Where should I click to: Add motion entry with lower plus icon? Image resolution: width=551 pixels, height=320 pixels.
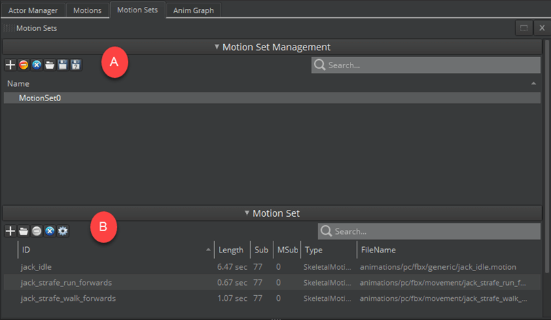click(x=10, y=231)
